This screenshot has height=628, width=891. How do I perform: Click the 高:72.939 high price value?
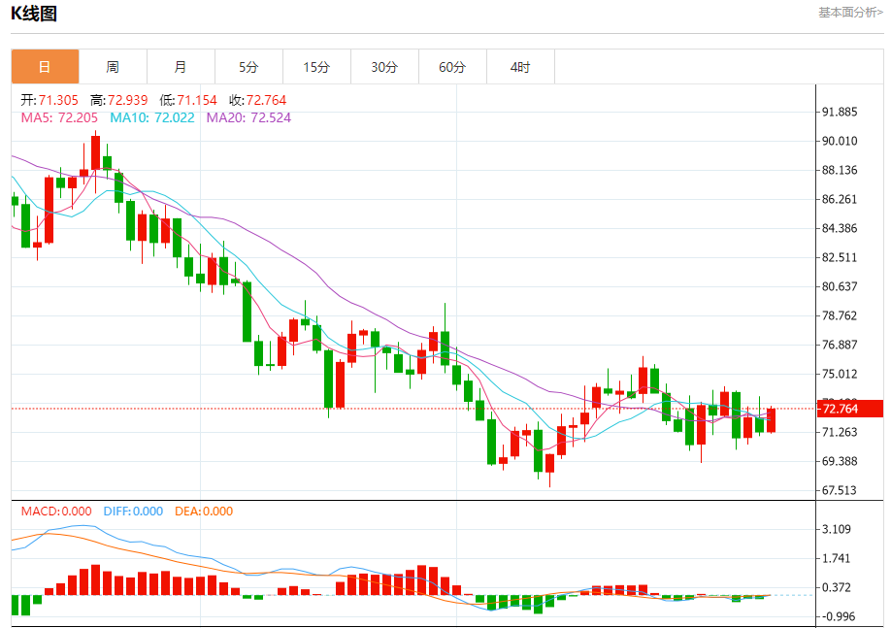(x=118, y=101)
